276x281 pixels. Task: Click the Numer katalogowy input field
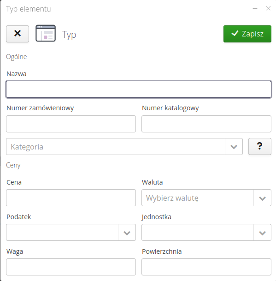pyautogui.click(x=206, y=124)
